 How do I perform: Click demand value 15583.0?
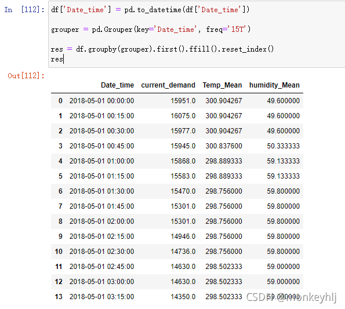point(183,176)
